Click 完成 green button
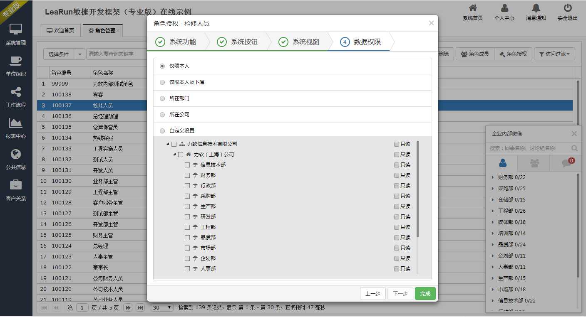Image resolution: width=586 pixels, height=317 pixels. [x=425, y=294]
